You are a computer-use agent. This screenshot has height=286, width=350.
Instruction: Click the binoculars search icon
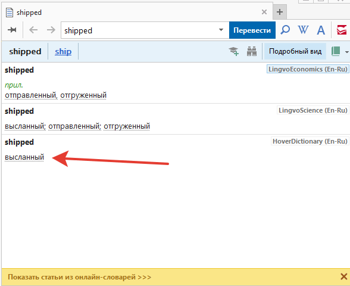(x=252, y=51)
